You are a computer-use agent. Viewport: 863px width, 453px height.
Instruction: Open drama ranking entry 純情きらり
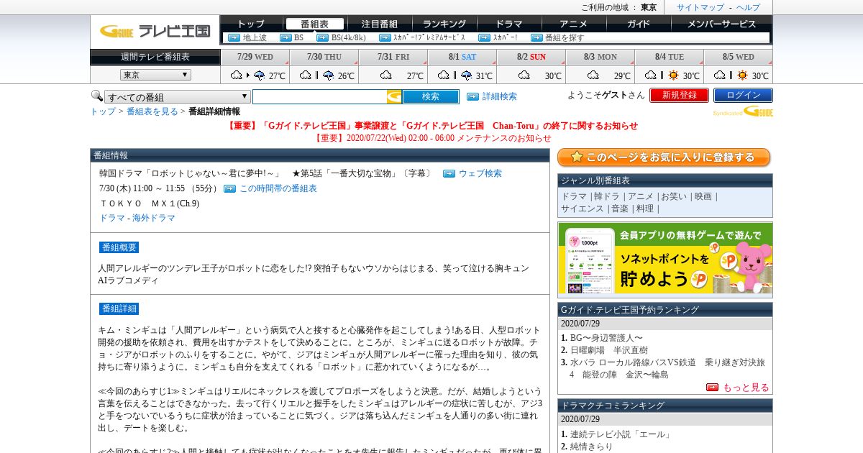(x=592, y=447)
